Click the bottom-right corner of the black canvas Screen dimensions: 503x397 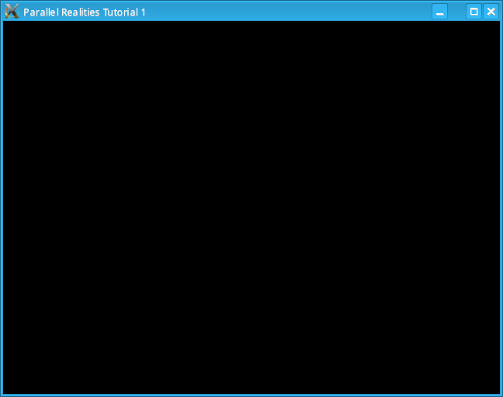pos(497,391)
